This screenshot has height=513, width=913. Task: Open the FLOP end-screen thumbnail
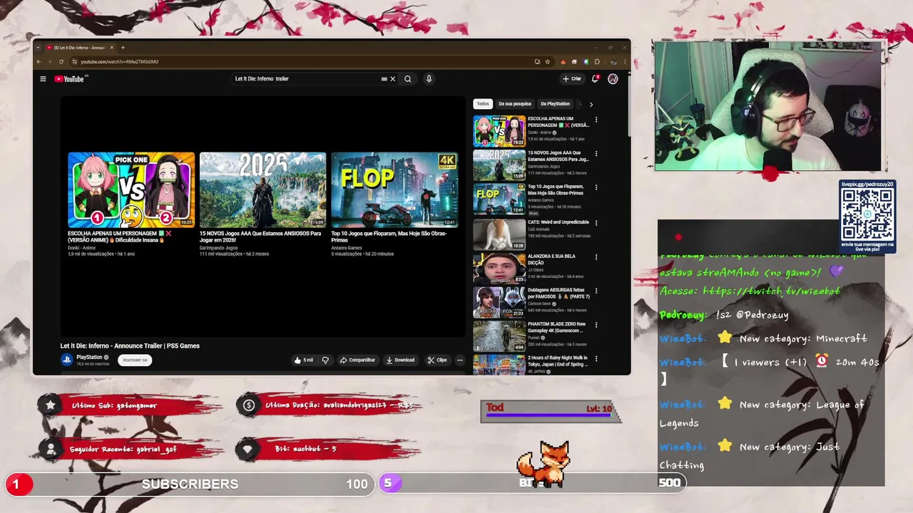[x=394, y=190]
